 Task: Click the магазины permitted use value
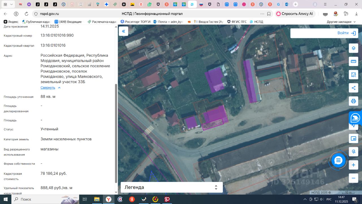tap(49, 149)
